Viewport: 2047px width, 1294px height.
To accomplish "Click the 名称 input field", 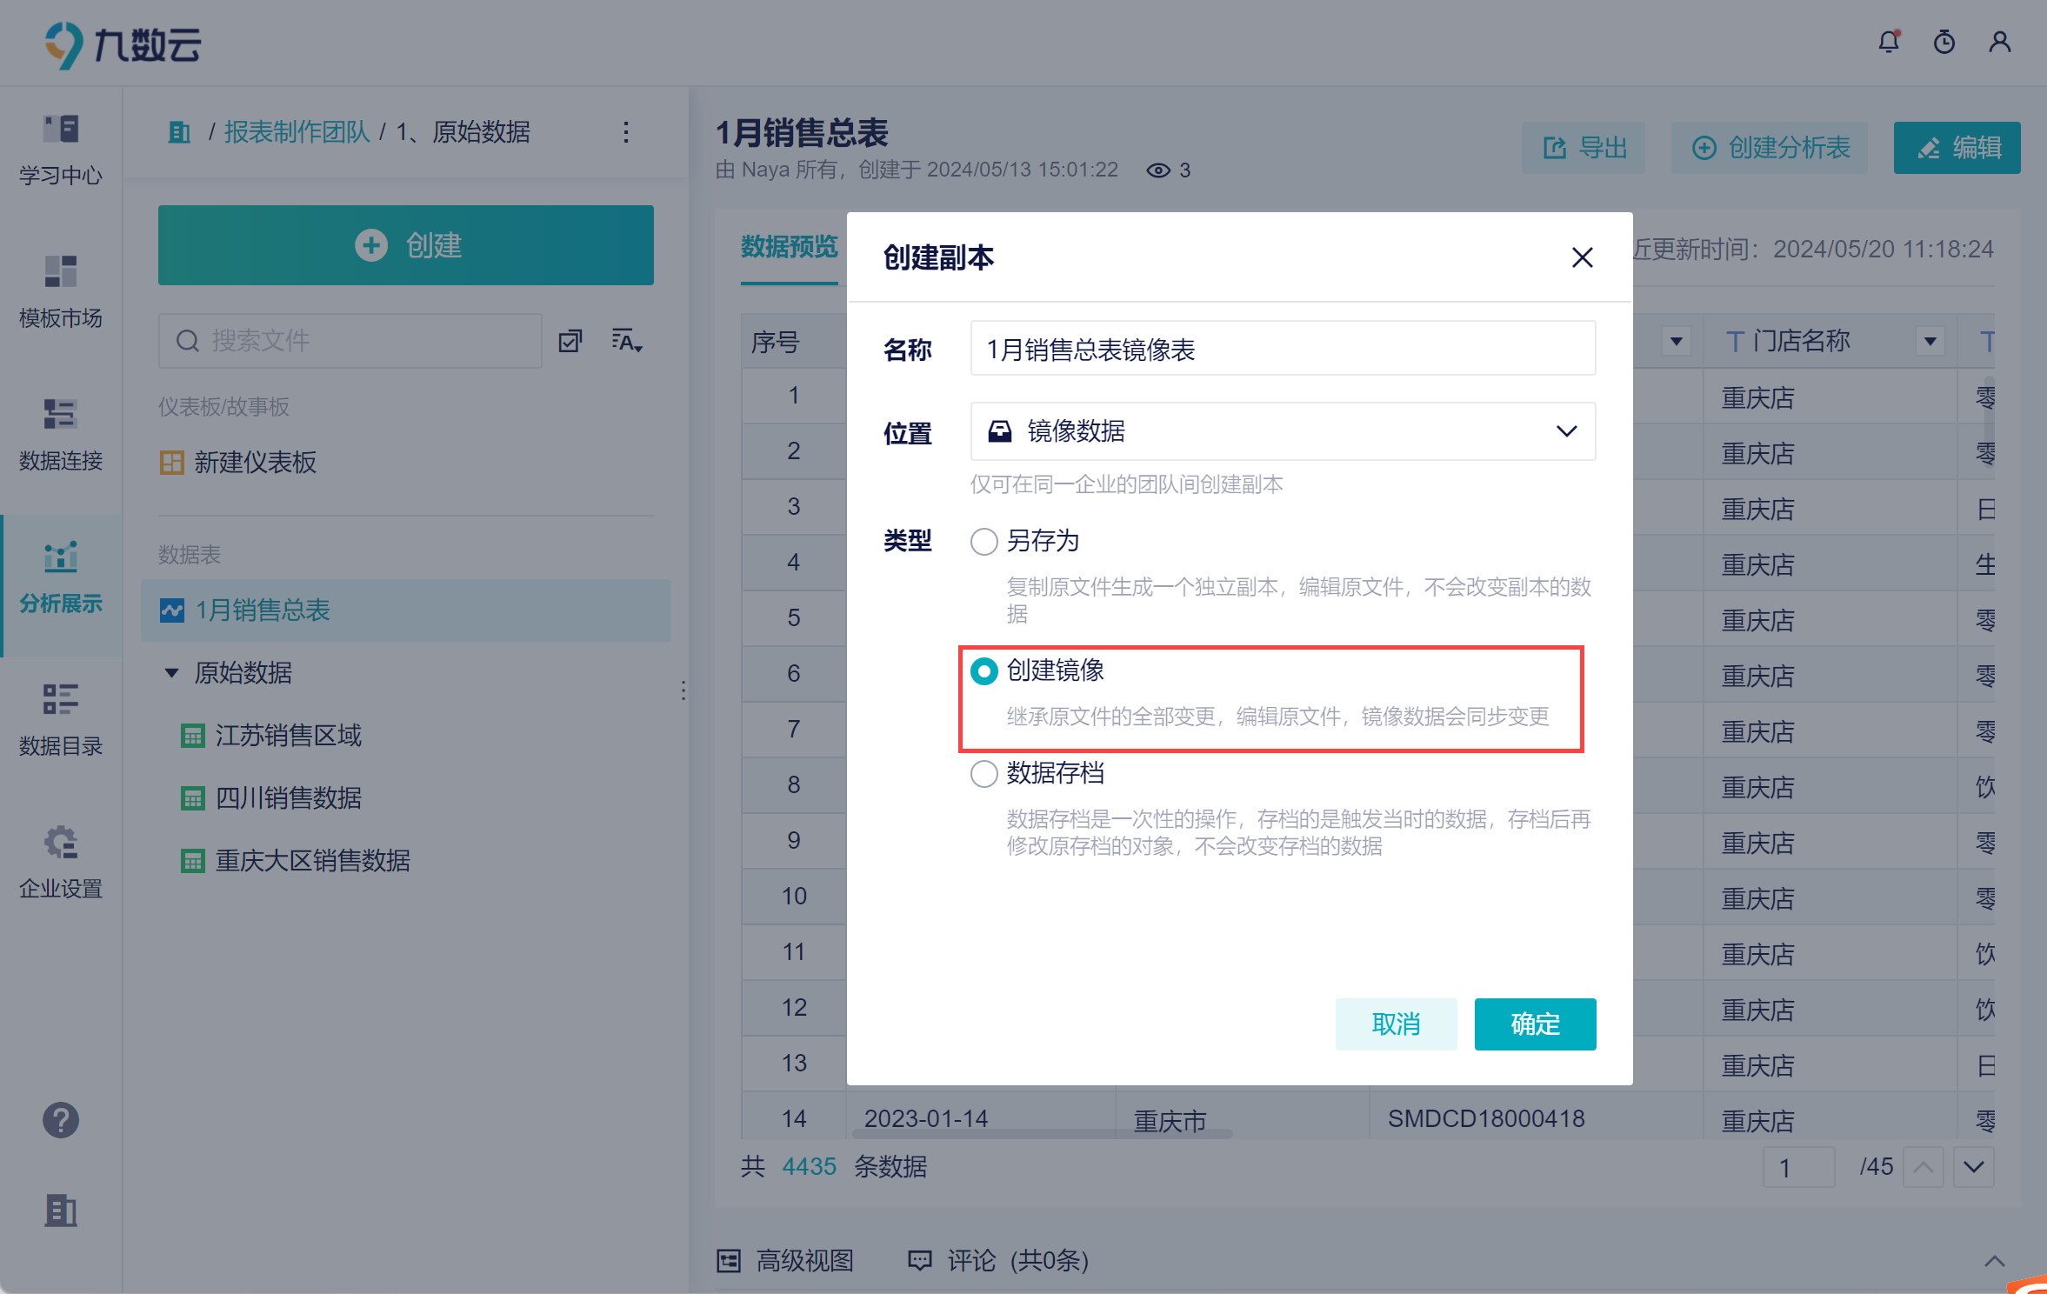I will 1283,349.
